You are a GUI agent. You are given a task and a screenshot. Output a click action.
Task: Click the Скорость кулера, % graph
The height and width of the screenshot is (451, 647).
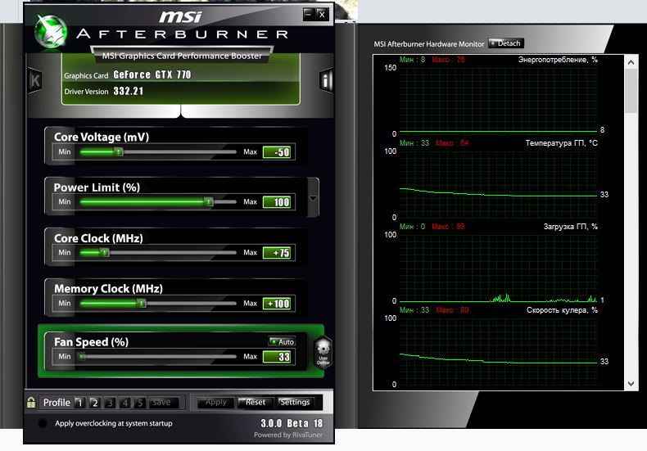tap(499, 351)
